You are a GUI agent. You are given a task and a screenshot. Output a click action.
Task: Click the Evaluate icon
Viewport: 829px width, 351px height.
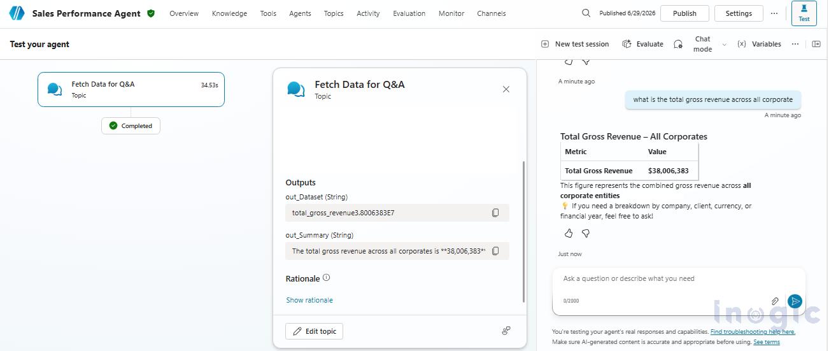(627, 44)
